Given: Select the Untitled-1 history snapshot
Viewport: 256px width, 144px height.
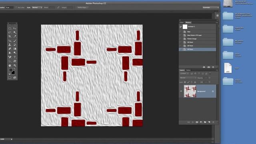Looking at the screenshot, I should click(x=198, y=27).
